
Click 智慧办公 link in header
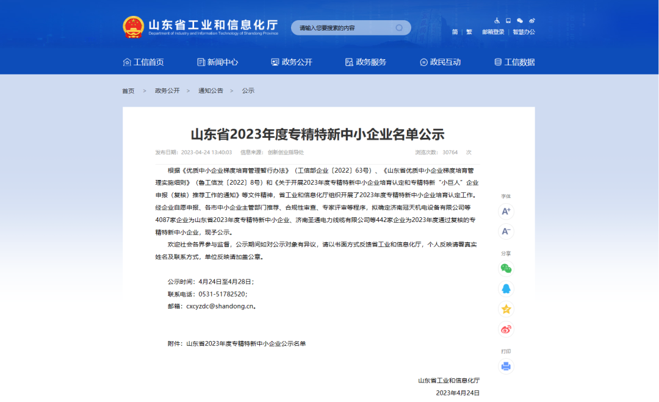(524, 32)
